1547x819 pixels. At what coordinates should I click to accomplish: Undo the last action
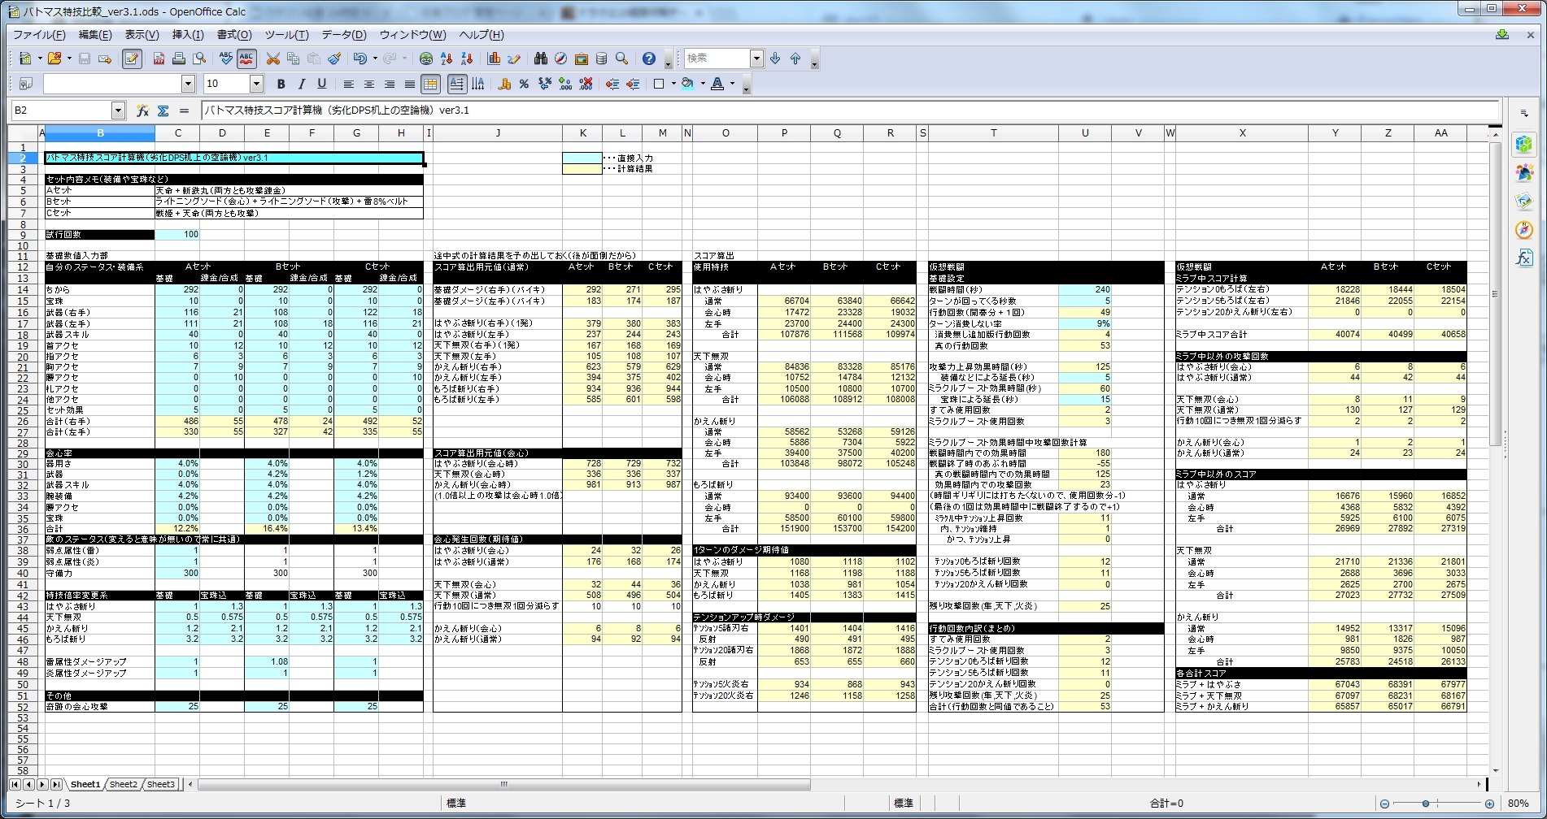360,58
